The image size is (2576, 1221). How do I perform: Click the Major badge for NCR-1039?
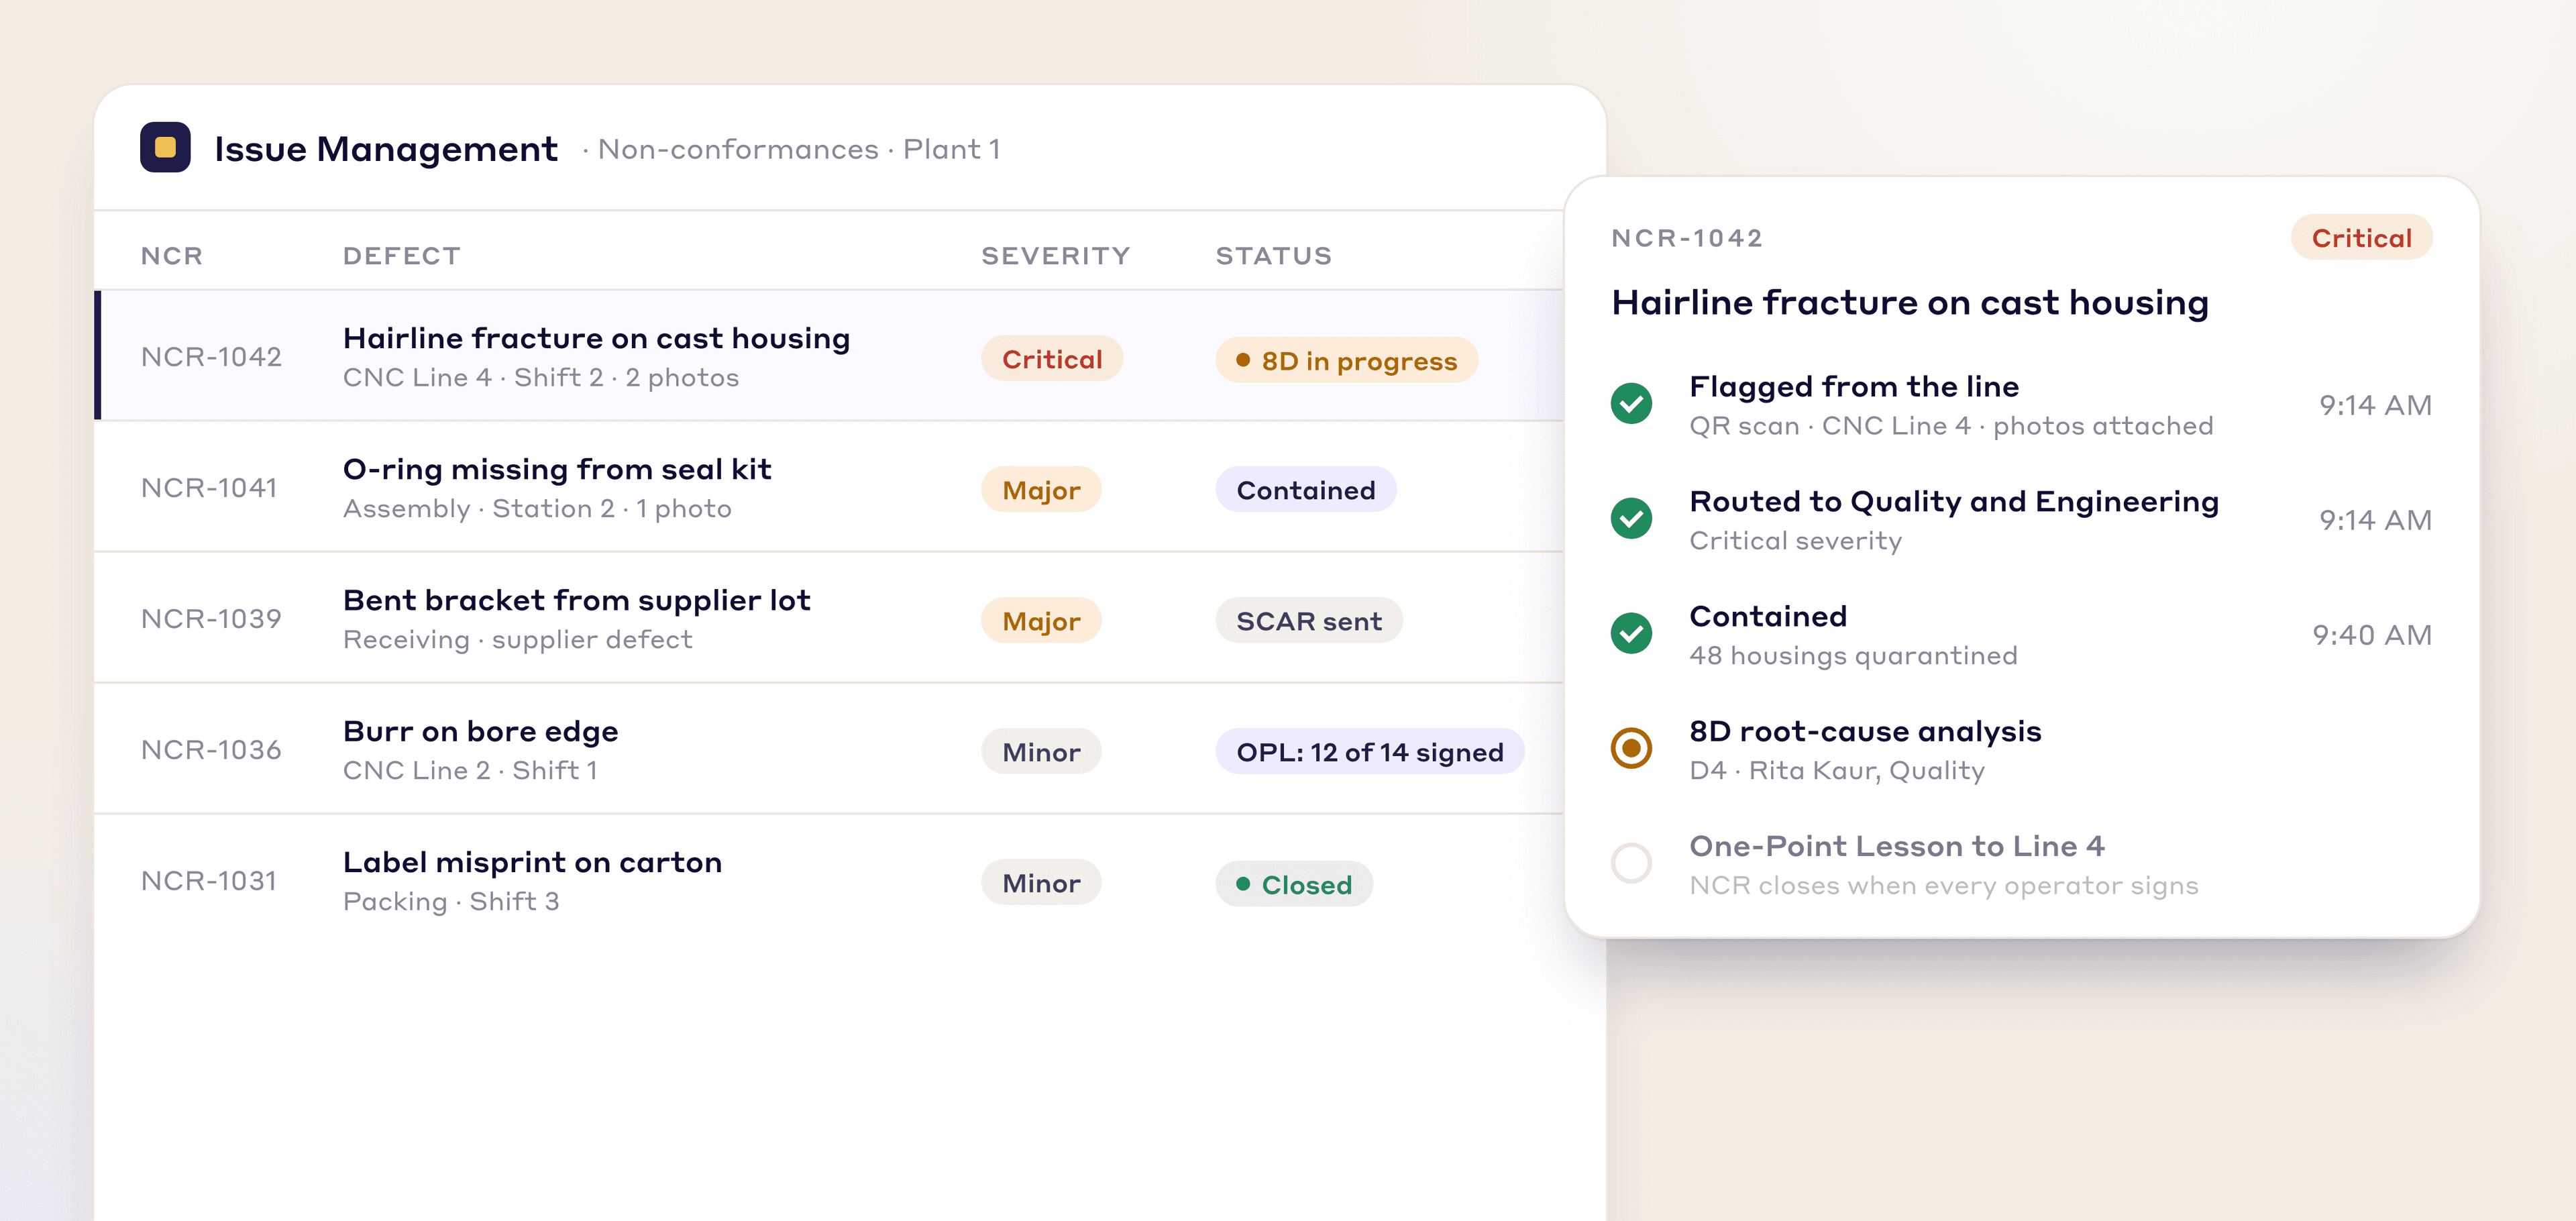point(1041,621)
